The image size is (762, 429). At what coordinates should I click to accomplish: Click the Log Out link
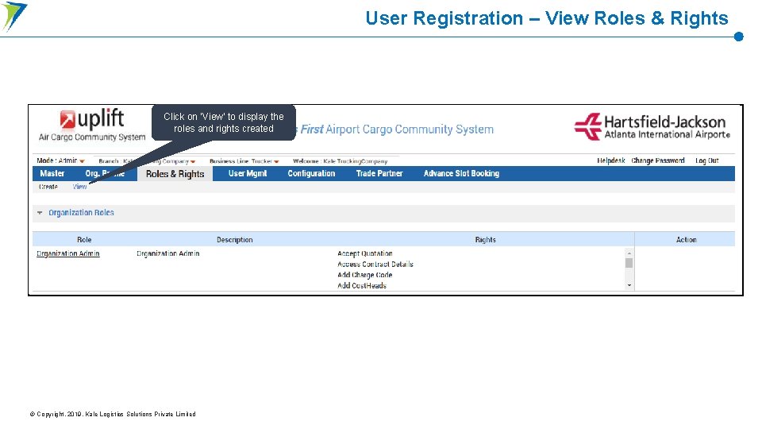(706, 160)
